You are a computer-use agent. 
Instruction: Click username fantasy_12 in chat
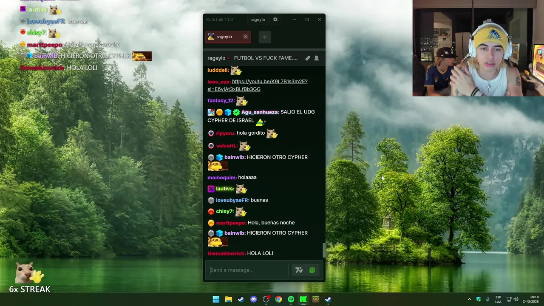pos(220,101)
